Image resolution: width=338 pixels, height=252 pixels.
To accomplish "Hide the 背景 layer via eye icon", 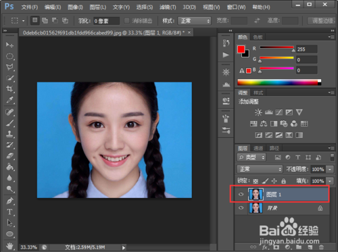I will [241, 208].
